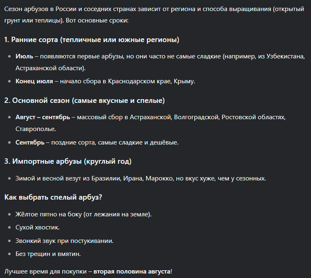Screen dimensions: 311x278
Task: Click the bold word Сентябрь
Action: tap(30, 142)
